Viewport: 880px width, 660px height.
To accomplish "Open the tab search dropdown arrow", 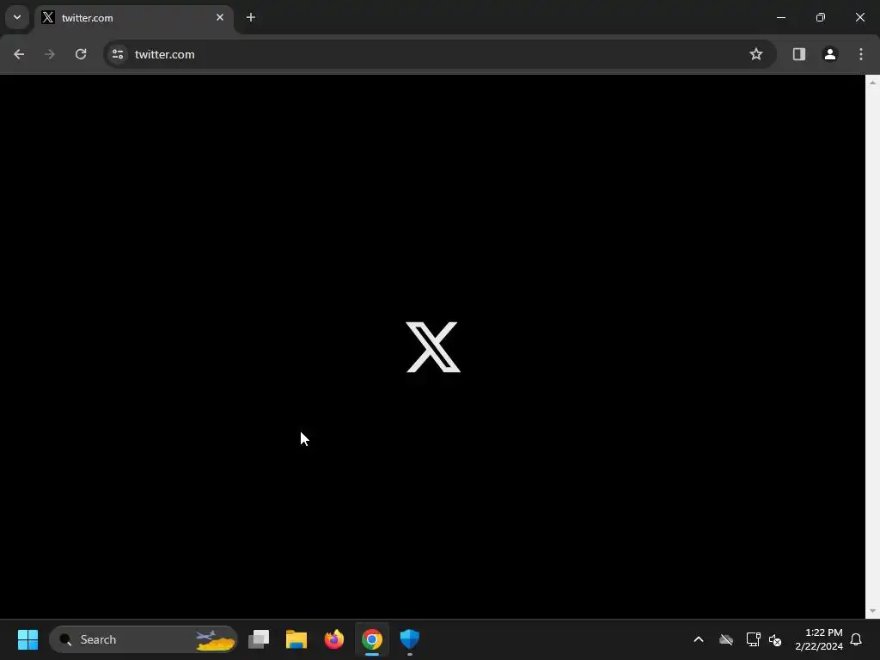I will click(17, 17).
